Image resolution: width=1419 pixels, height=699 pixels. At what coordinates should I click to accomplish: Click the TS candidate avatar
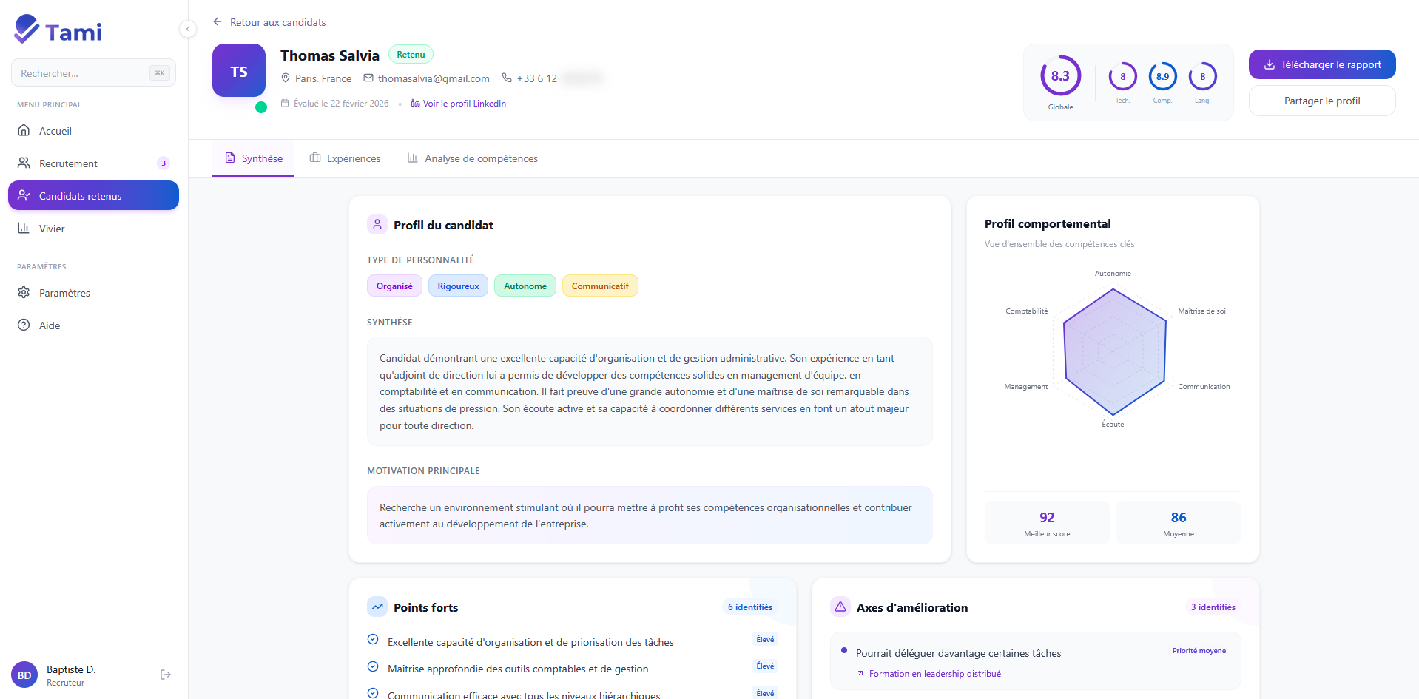(x=239, y=71)
